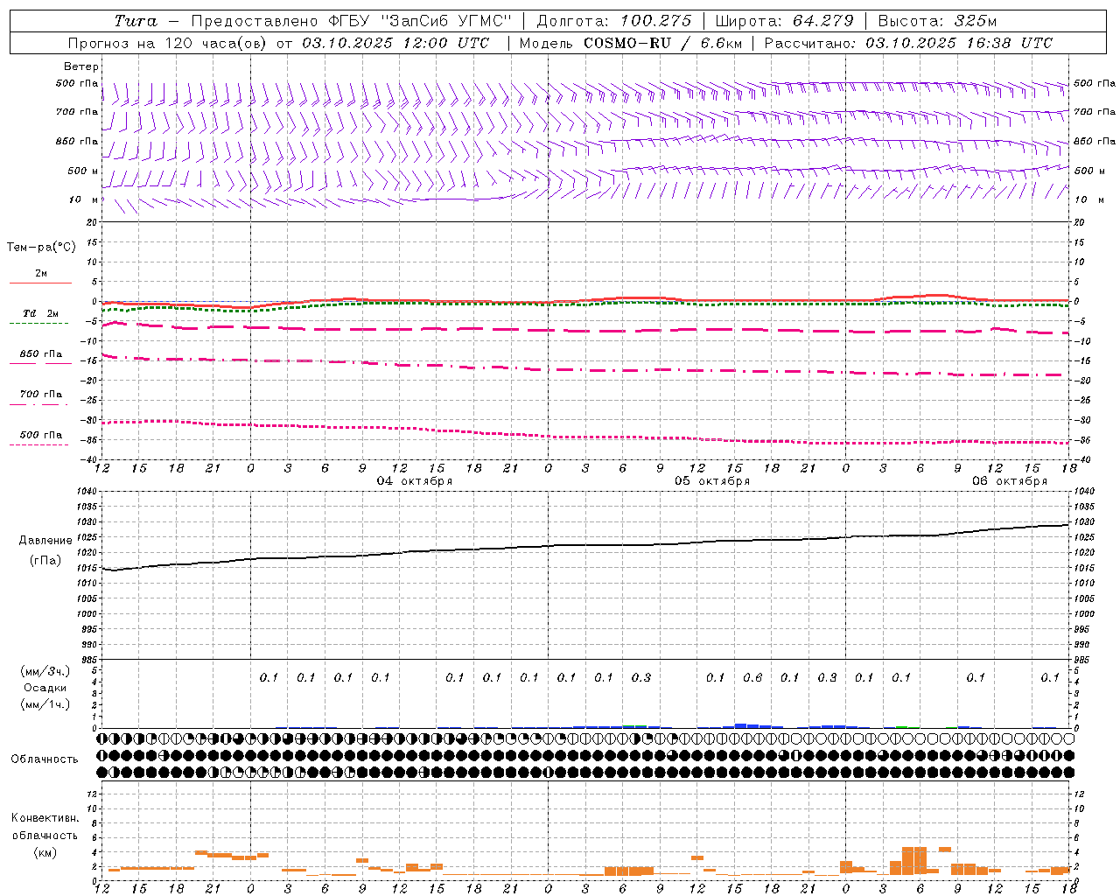Click the station name "Tura" in the header
This screenshot has width=1120, height=896.
click(x=136, y=21)
